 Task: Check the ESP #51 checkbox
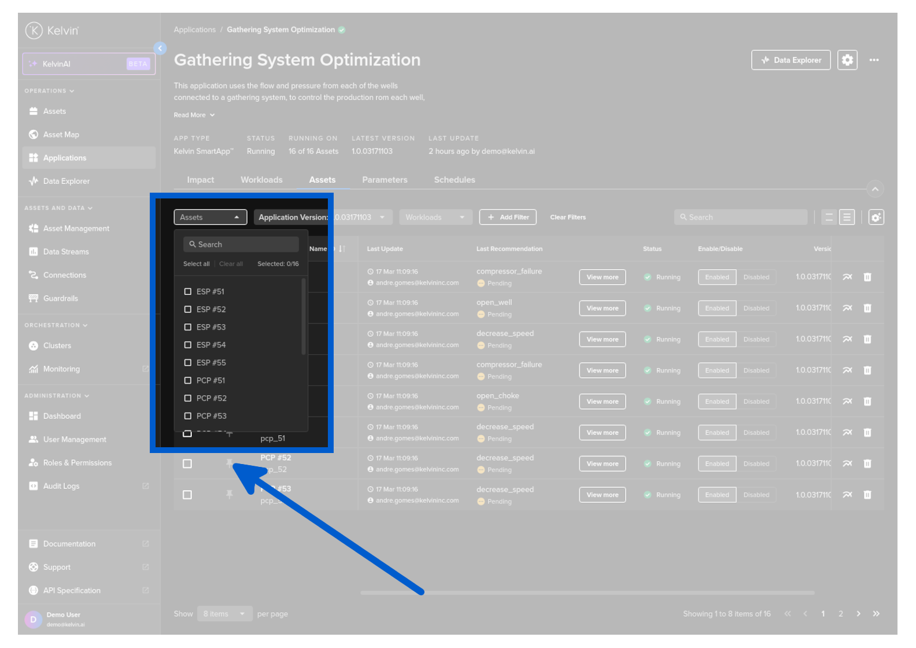(188, 292)
